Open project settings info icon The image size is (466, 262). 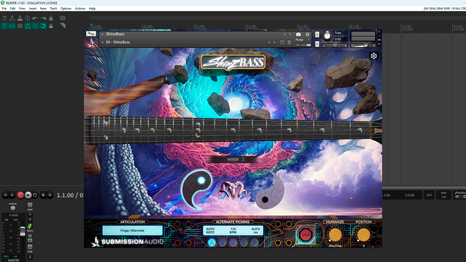[28, 18]
